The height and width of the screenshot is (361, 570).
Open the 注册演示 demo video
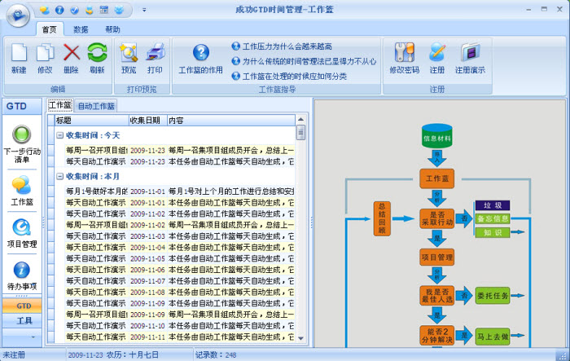[471, 58]
